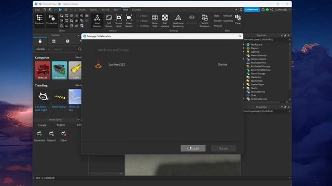Open the Structure category thumbnail
332x186 pixels.
(x=59, y=70)
